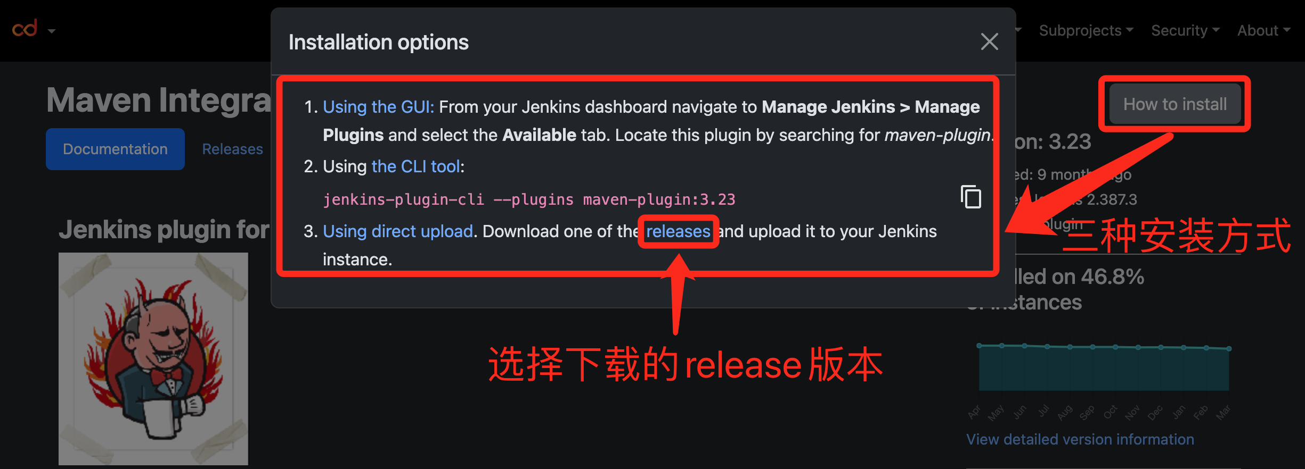Click View detailed version information link
The width and height of the screenshot is (1305, 469).
1080,439
